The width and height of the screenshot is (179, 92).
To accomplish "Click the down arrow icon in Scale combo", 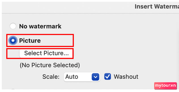I will tap(95, 77).
